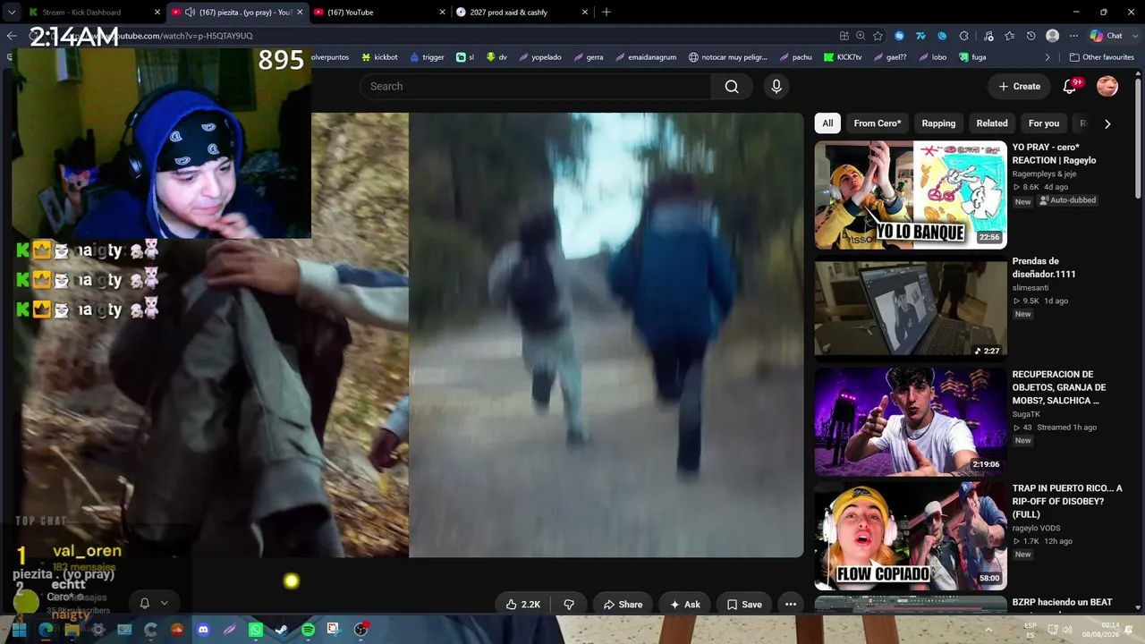Select the Rapping filter chip
Viewport: 1145px width, 644px height.
click(x=938, y=123)
